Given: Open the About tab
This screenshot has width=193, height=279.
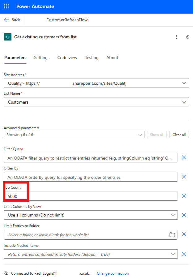Looking at the screenshot, I should click(x=112, y=58).
